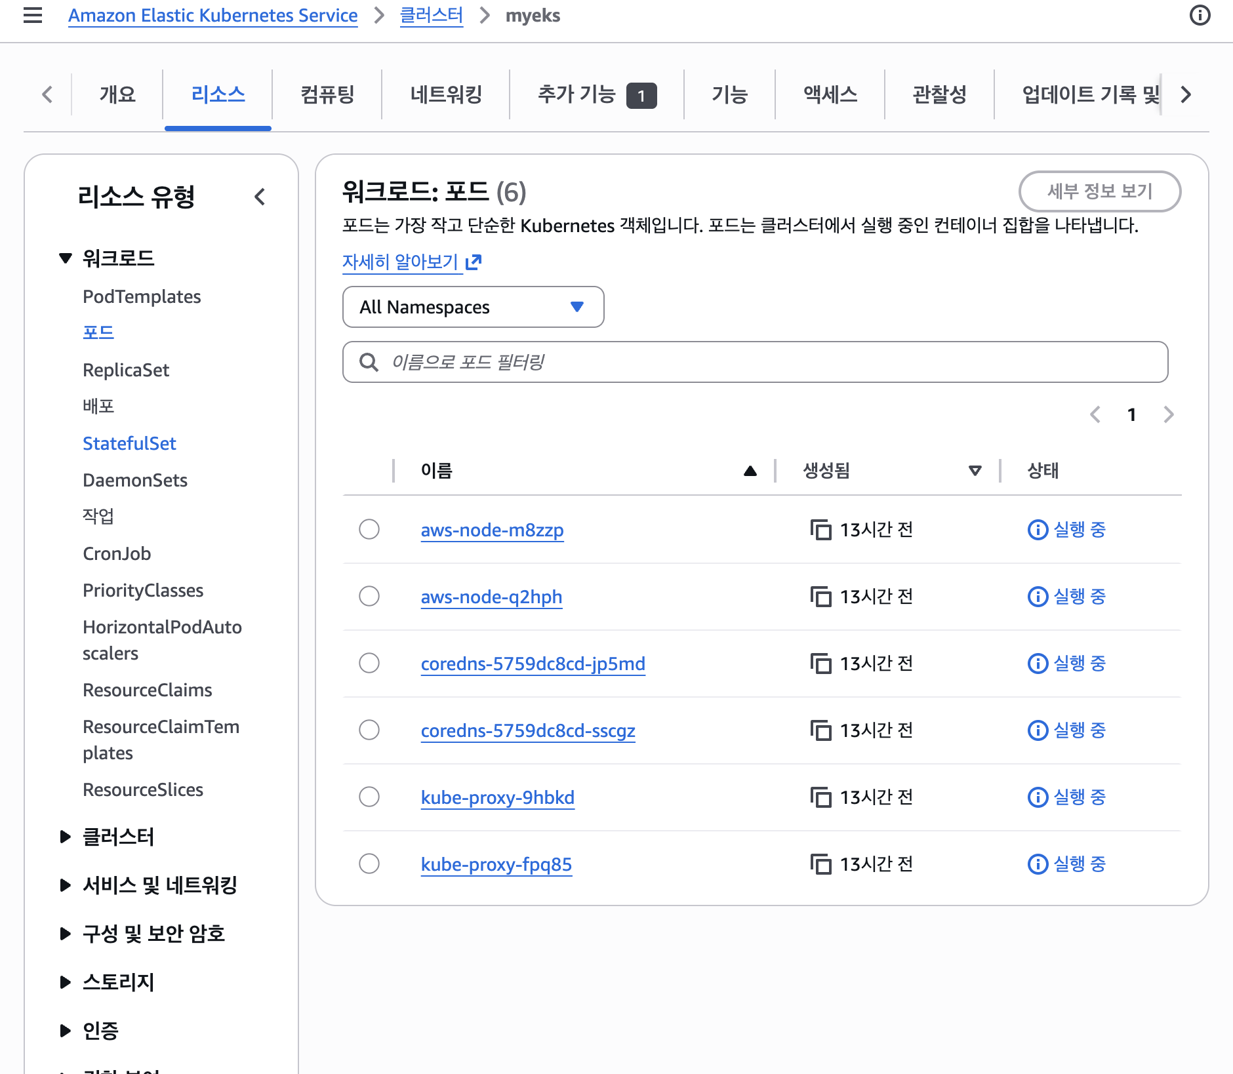Switch to the 컴퓨팅 tab
The width and height of the screenshot is (1233, 1074).
327,94
